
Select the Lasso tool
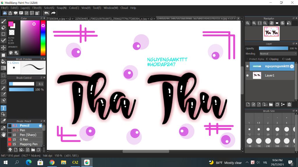[x=3, y=81]
